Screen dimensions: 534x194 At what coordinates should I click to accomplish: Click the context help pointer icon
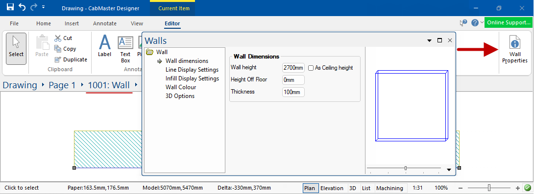point(463,23)
